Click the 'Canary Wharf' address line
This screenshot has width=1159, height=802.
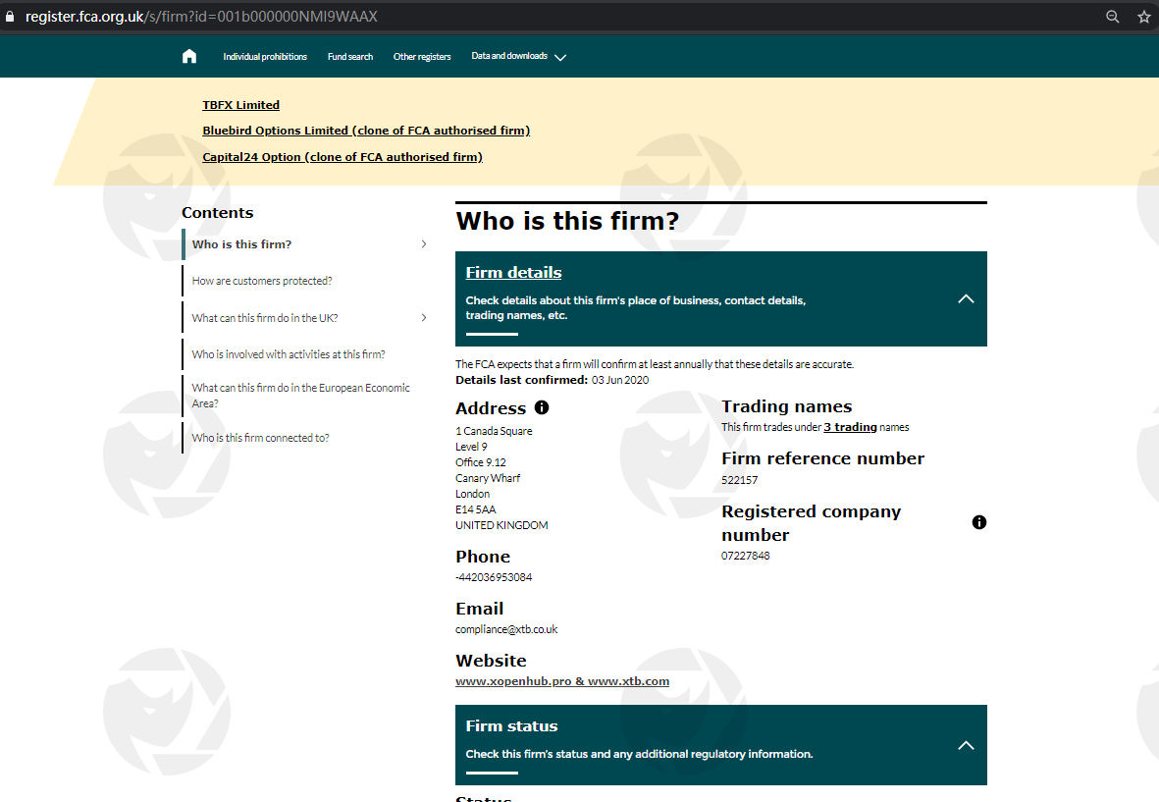488,478
